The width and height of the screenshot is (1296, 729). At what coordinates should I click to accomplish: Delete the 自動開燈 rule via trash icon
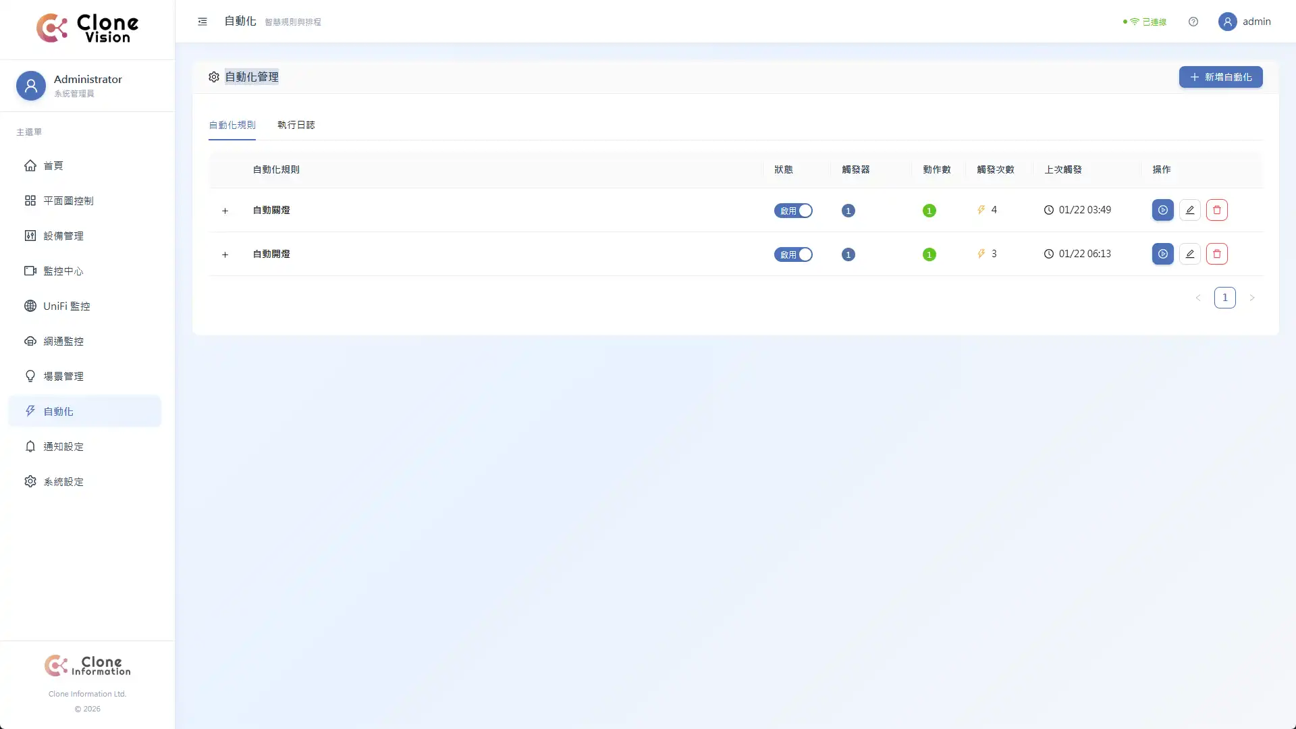pyautogui.click(x=1216, y=254)
